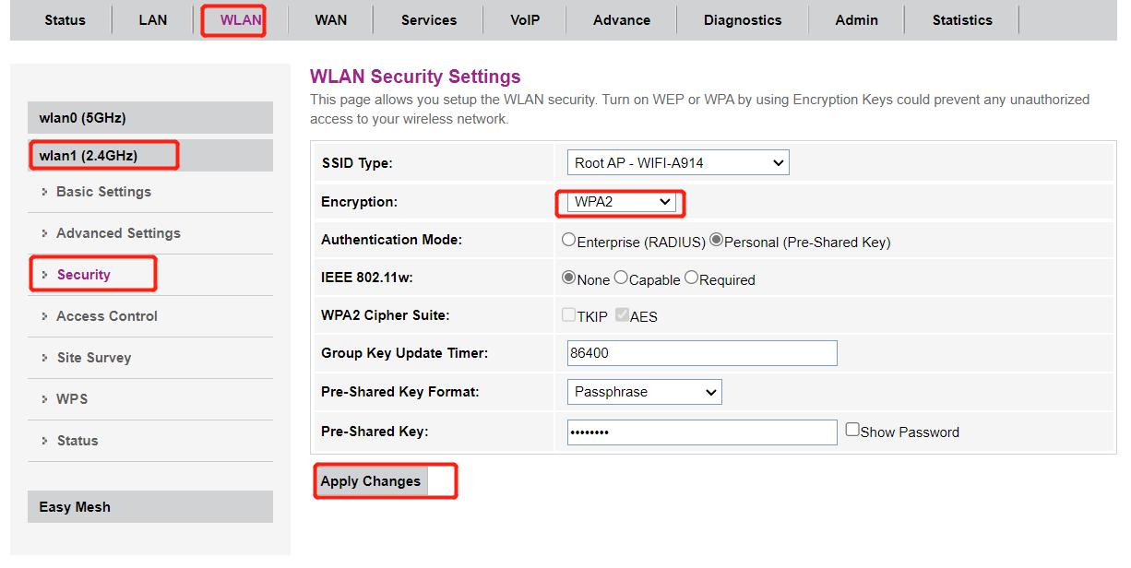Set IEEE 802.11w to Required

point(692,278)
